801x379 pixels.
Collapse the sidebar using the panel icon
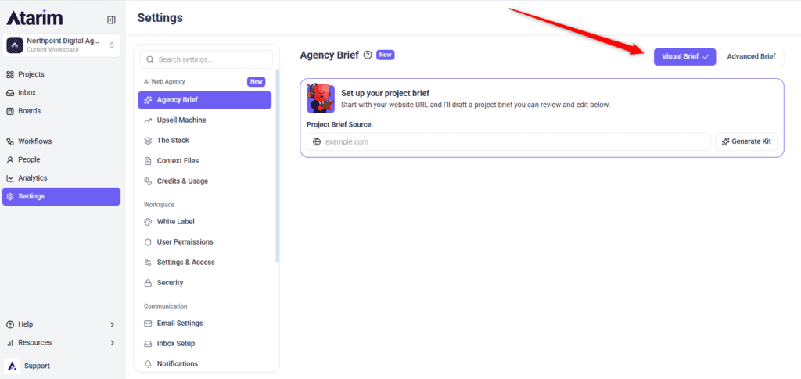pyautogui.click(x=111, y=20)
